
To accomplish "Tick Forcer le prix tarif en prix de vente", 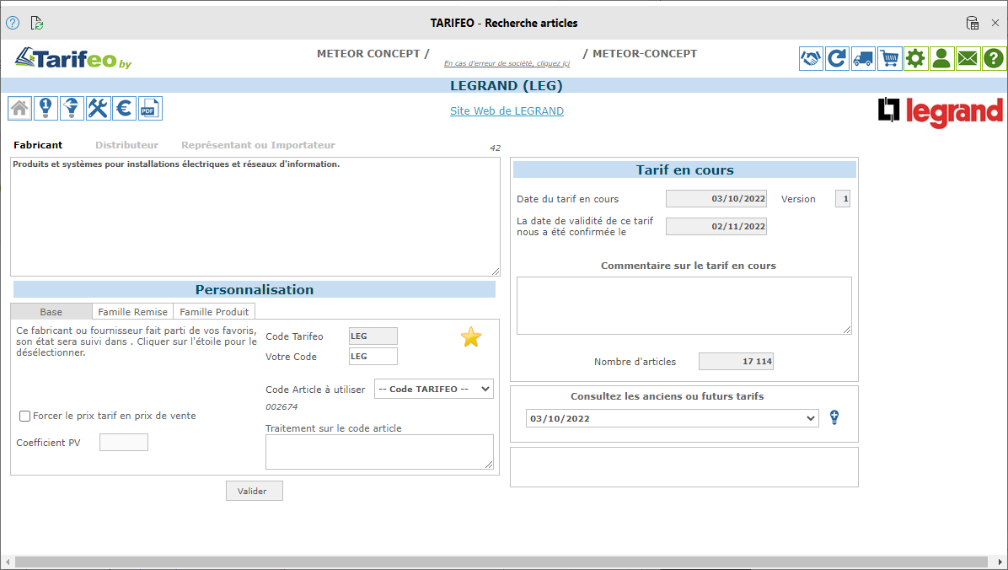I will point(25,417).
